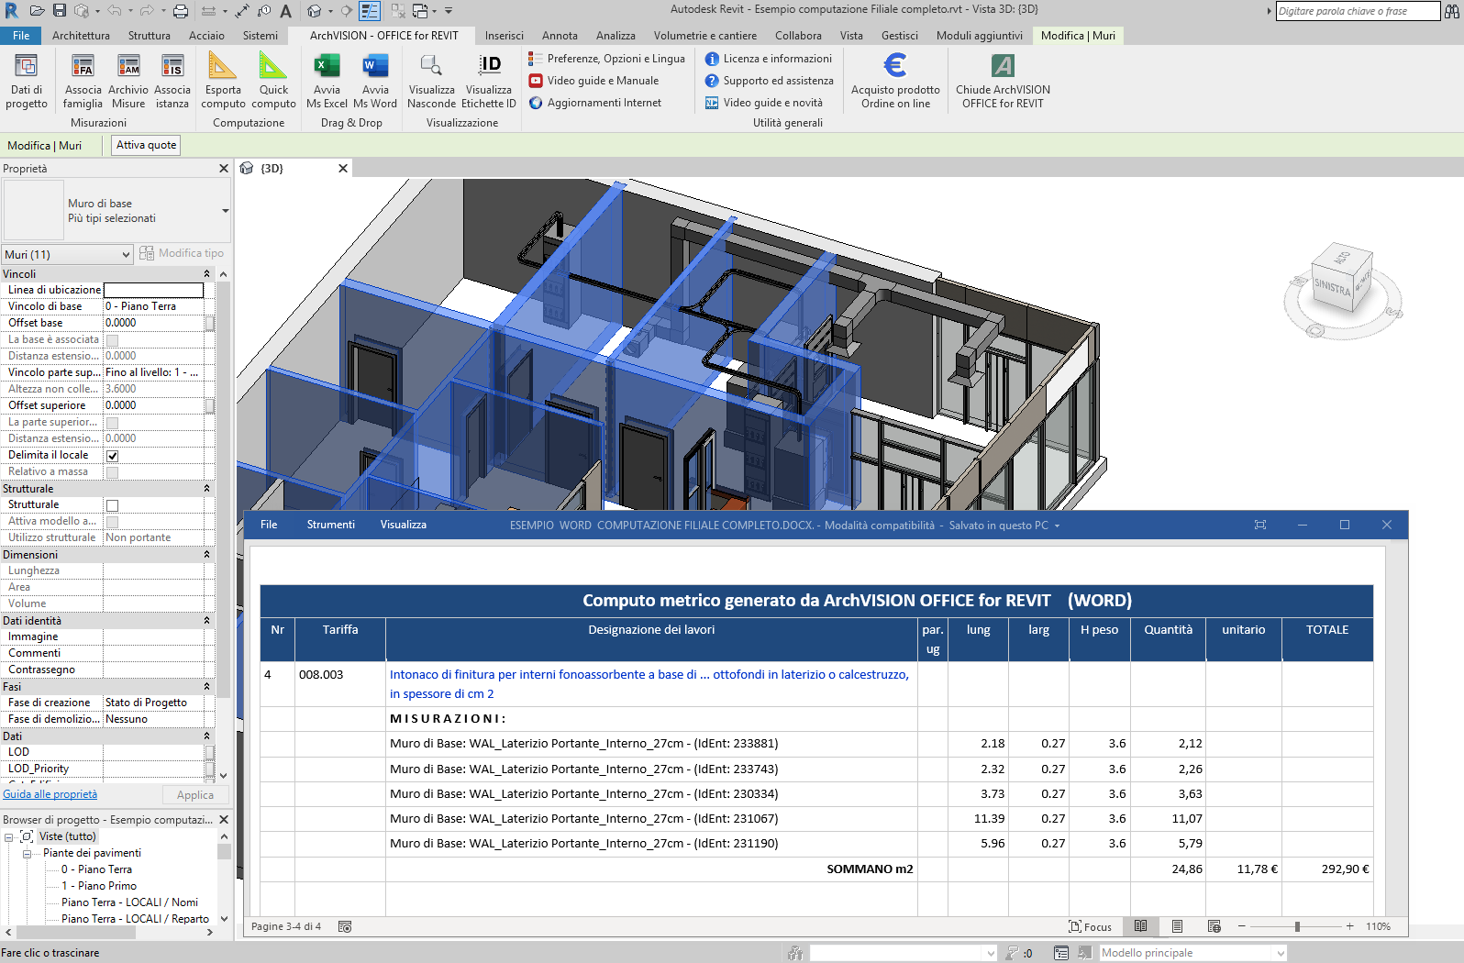Collapse the Vincoli section
Screen dimensions: 1464x963
[x=206, y=274]
